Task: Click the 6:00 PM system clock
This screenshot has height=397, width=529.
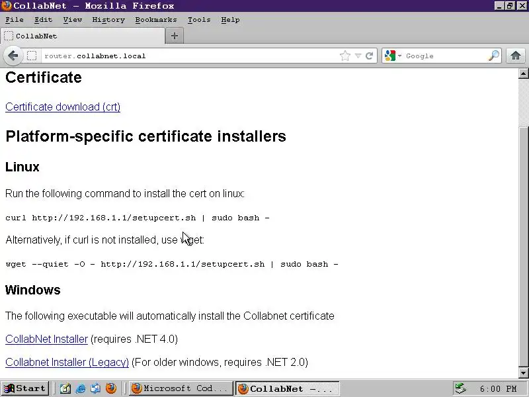Action: pos(499,389)
